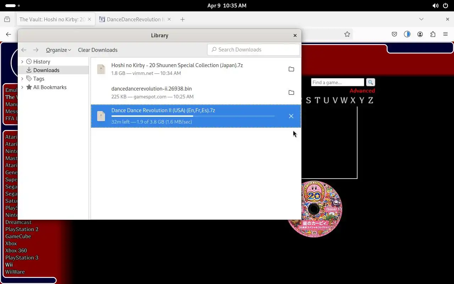Open the Dreamcast system link
Image resolution: width=454 pixels, height=284 pixels.
tap(18, 222)
